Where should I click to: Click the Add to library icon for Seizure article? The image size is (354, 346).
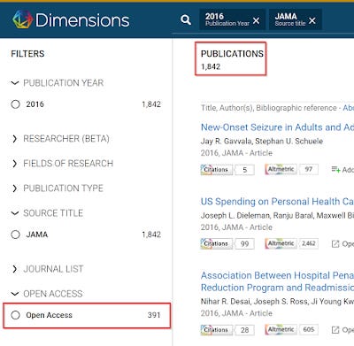(335, 169)
